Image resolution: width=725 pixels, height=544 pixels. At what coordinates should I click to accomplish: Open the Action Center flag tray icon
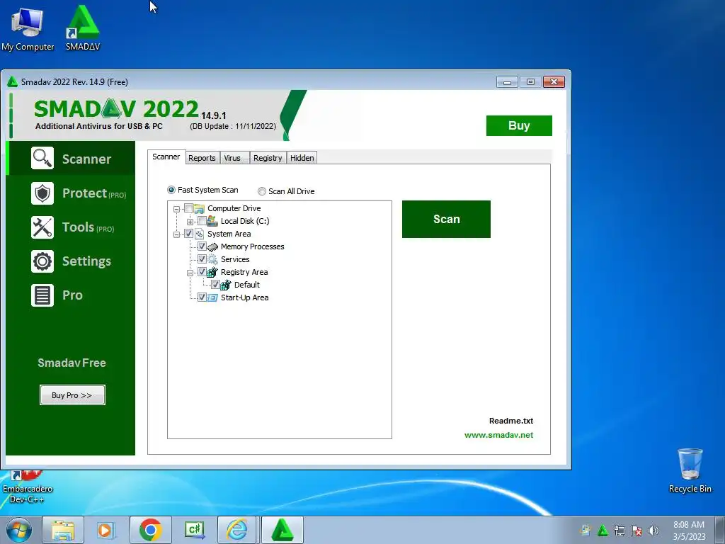coord(636,531)
